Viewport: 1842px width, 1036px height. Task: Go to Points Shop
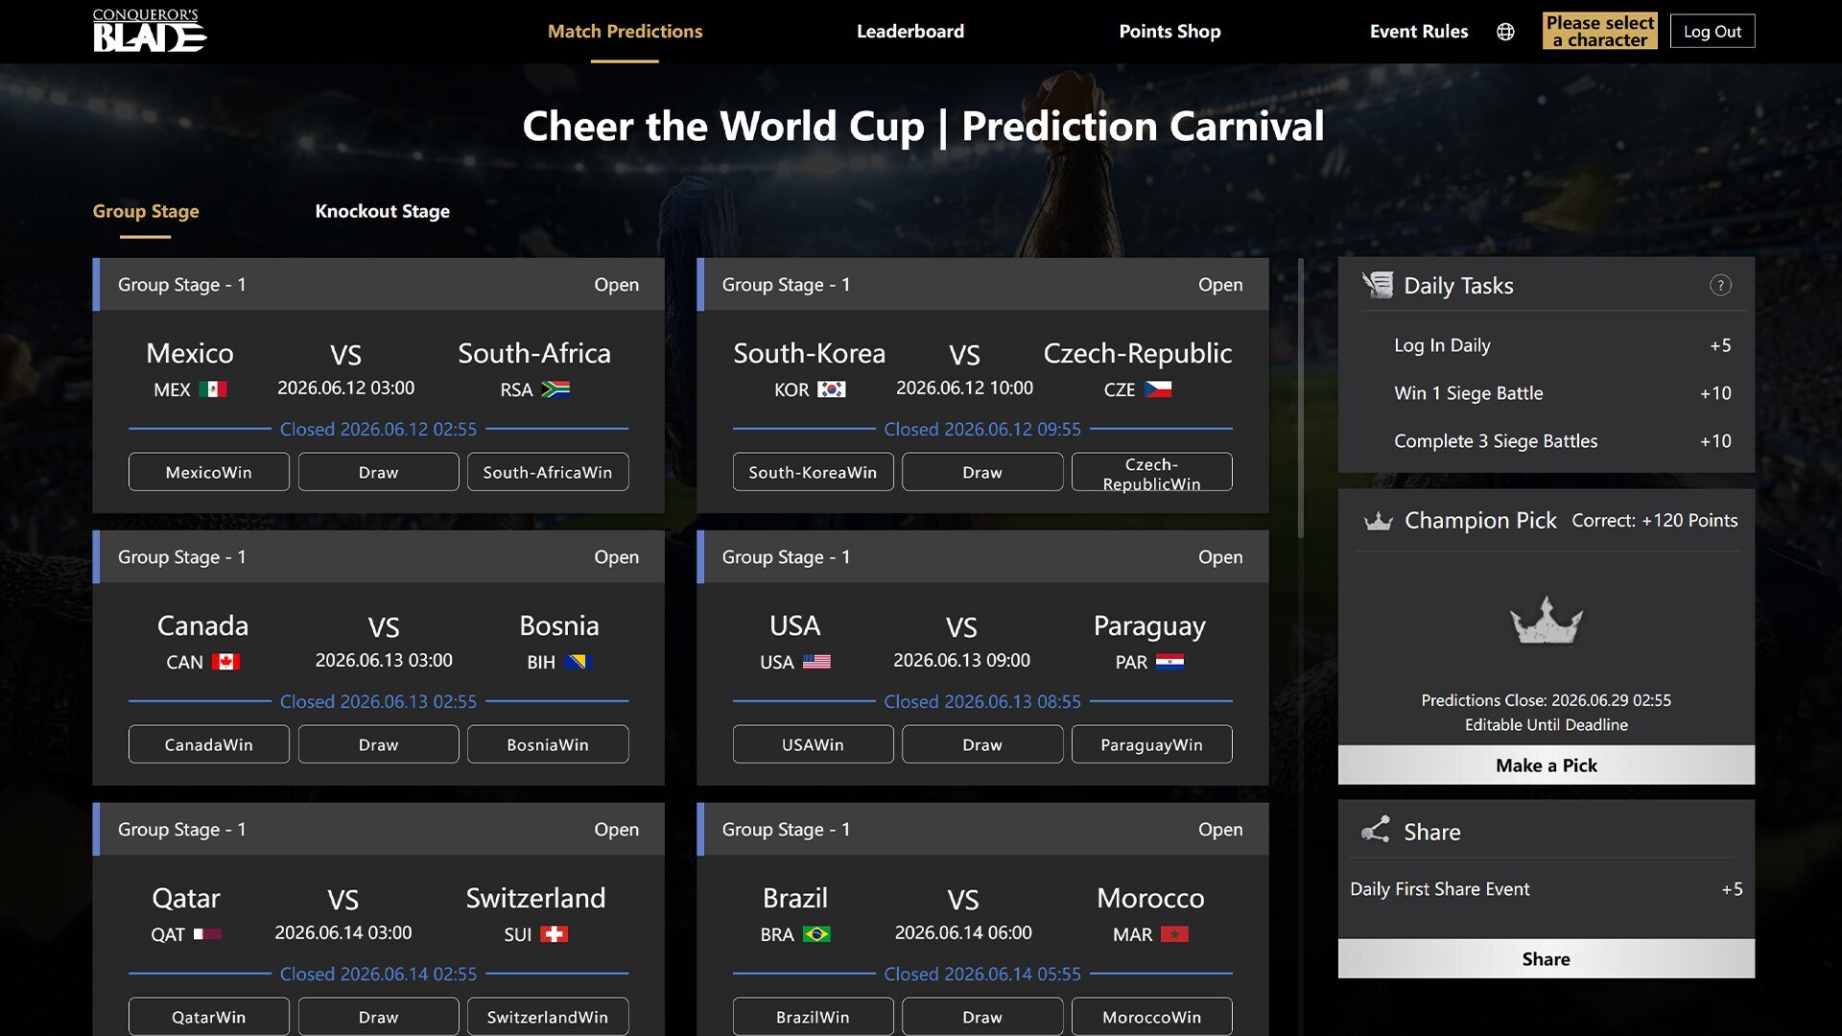click(1169, 32)
